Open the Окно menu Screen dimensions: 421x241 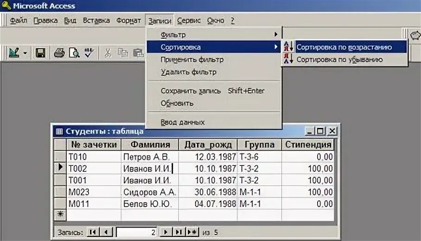point(215,20)
